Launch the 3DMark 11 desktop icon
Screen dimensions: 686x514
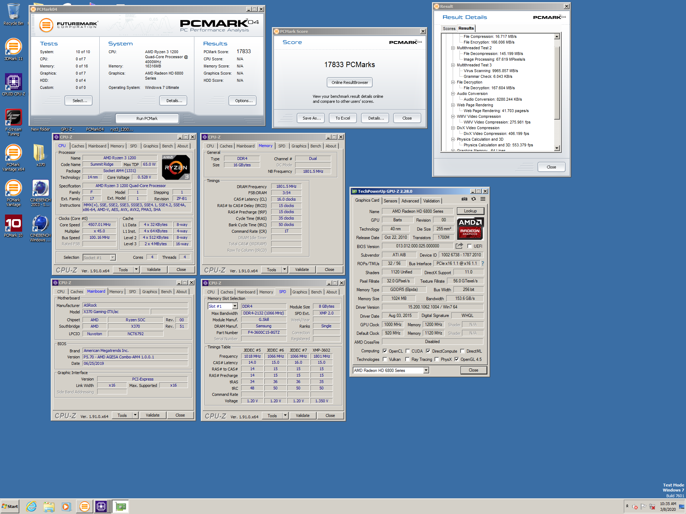13,49
